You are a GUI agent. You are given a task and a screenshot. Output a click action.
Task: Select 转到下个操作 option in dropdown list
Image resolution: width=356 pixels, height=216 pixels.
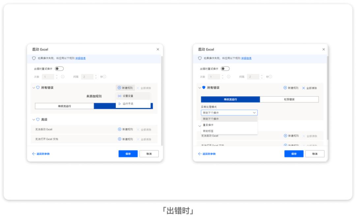(x=229, y=119)
